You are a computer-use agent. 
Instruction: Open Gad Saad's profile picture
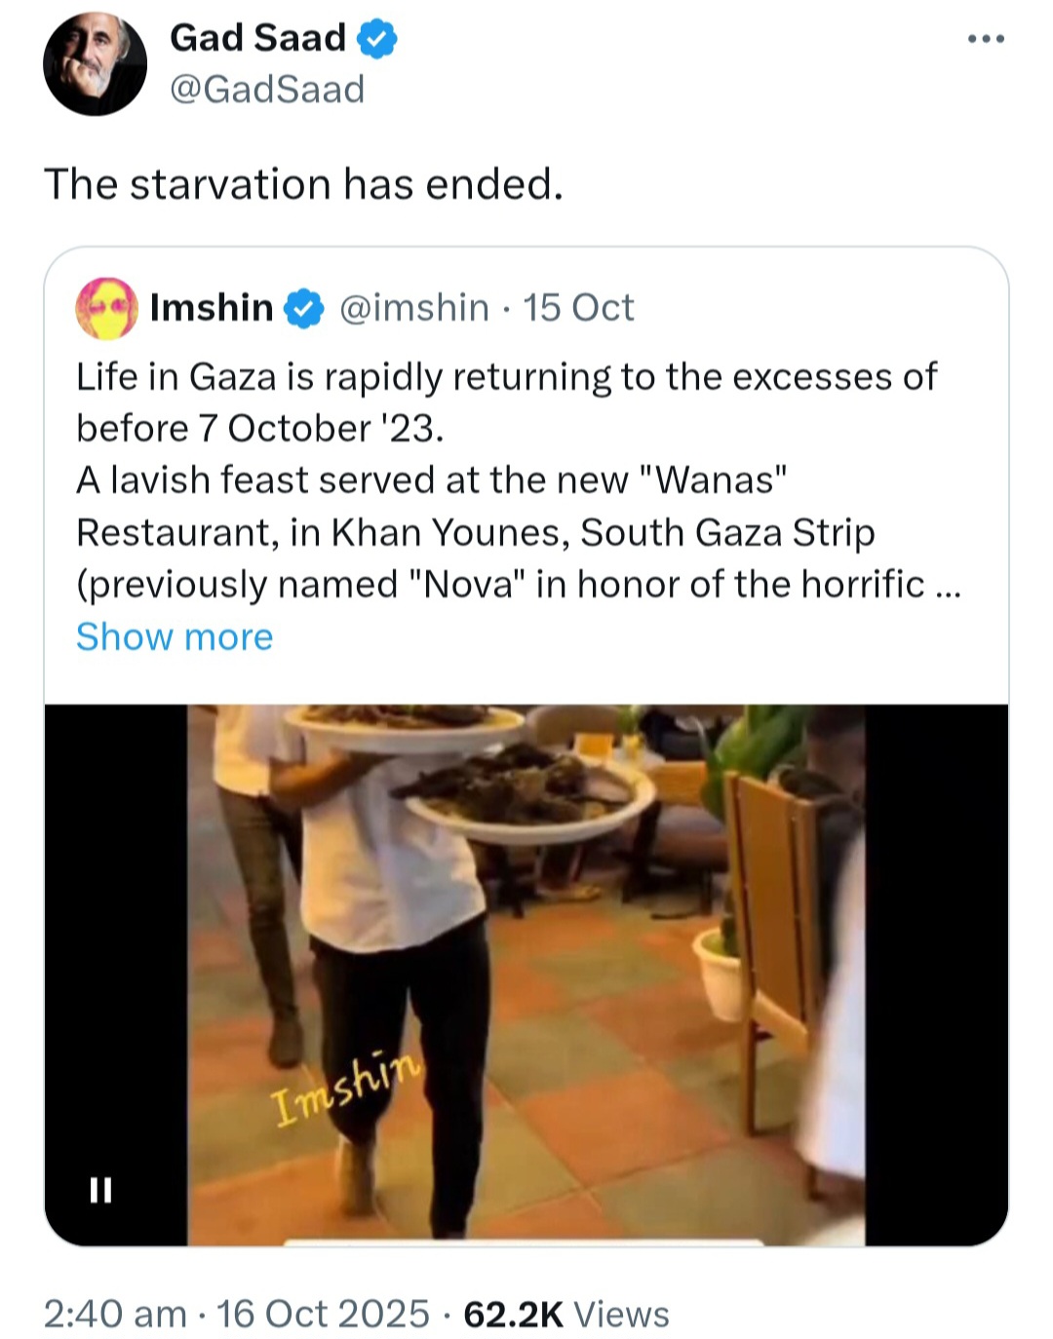click(95, 63)
